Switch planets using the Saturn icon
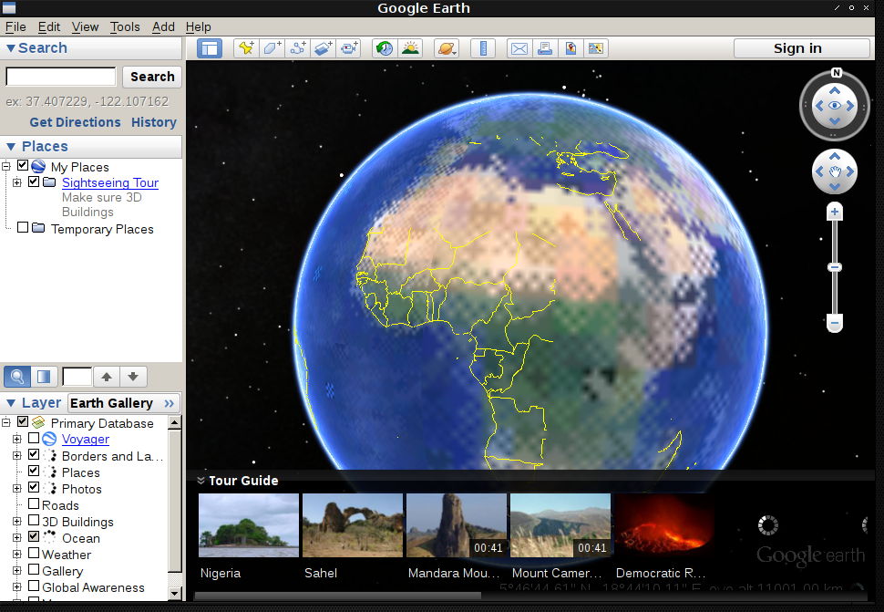This screenshot has width=884, height=612. pos(447,47)
